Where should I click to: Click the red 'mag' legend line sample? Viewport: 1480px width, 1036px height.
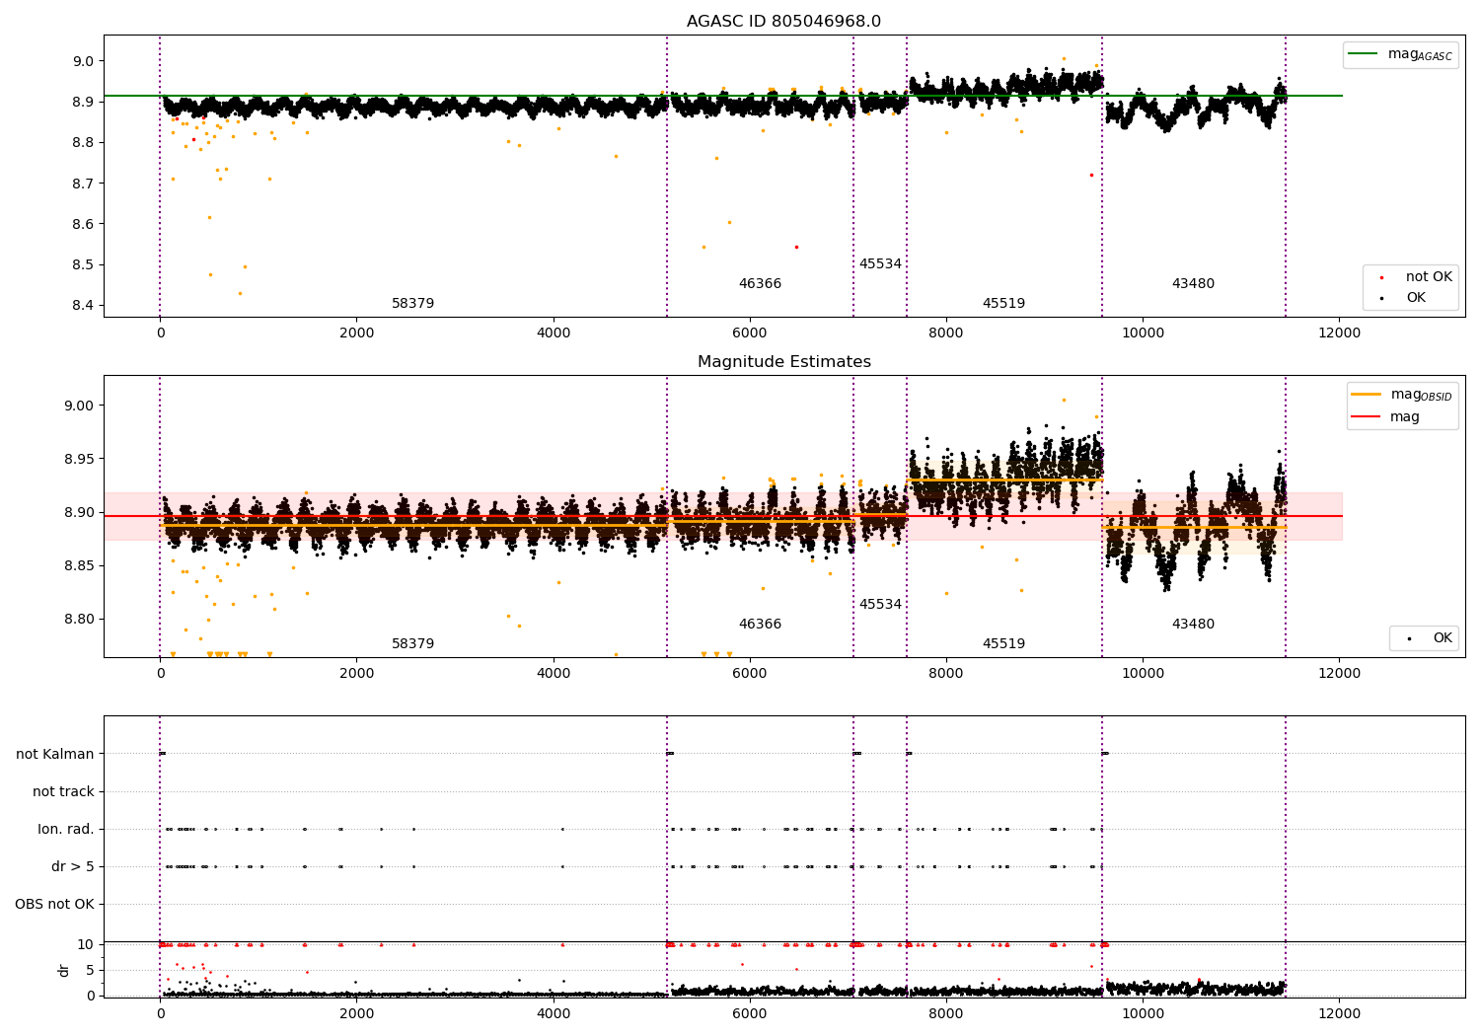pos(1367,417)
